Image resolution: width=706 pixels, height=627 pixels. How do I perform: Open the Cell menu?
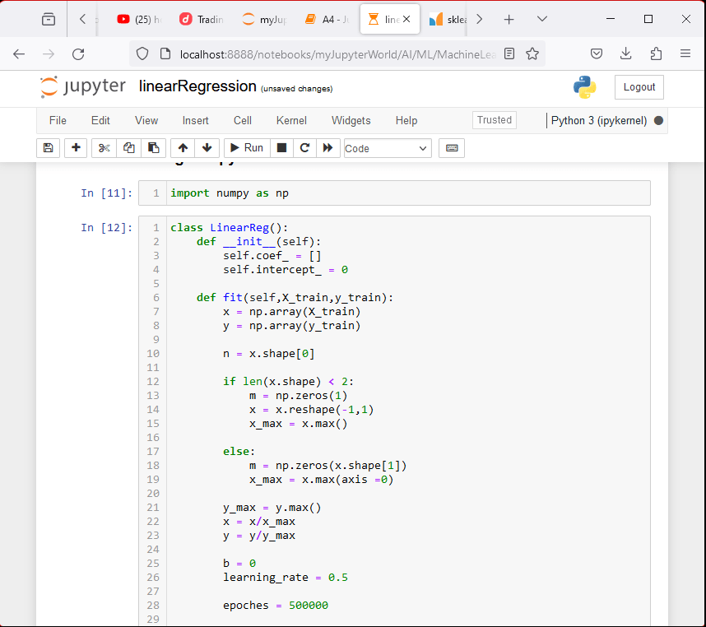242,120
